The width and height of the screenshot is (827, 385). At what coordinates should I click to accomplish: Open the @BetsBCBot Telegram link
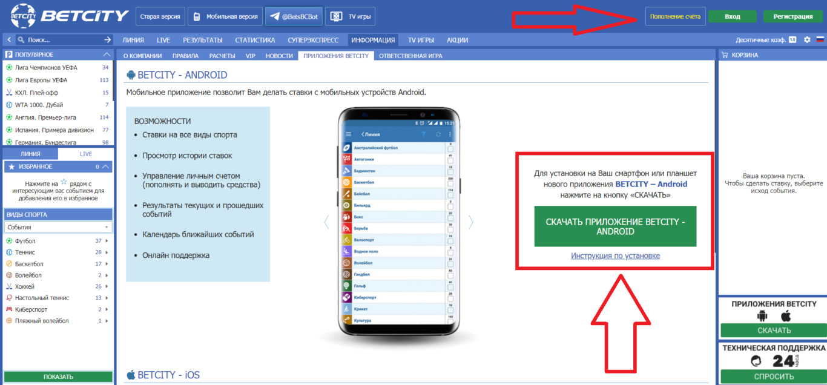[293, 17]
